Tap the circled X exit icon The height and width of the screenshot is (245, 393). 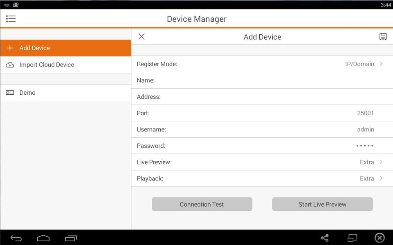(x=380, y=238)
